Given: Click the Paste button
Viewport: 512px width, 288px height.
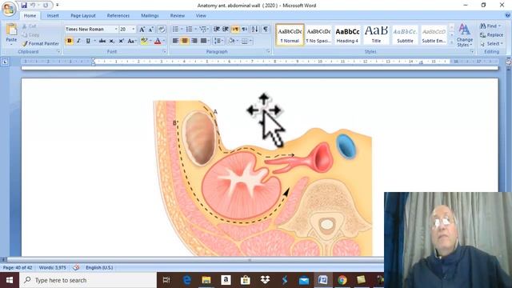Looking at the screenshot, I should coord(11,34).
